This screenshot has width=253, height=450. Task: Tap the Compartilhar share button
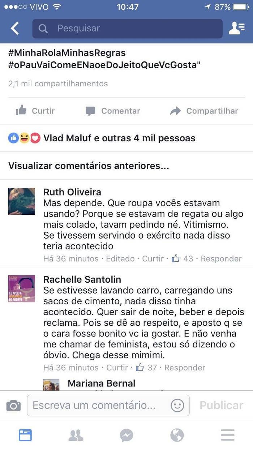tap(204, 111)
